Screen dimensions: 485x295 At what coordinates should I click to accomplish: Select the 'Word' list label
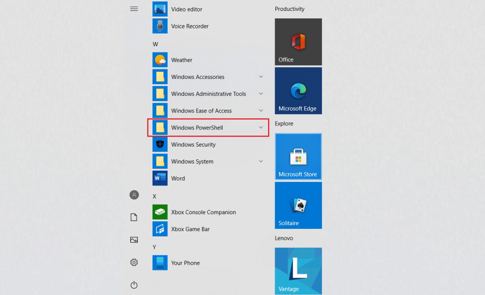click(x=178, y=178)
